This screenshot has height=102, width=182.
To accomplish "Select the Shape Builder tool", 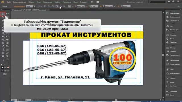I will coord(3,40).
